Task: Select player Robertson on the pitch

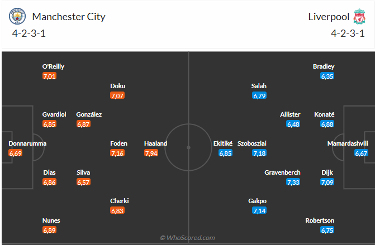Action: pyautogui.click(x=320, y=220)
